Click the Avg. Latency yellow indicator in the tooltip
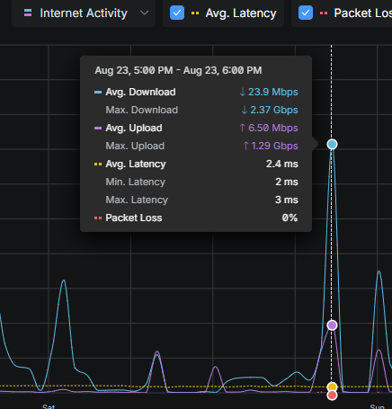This screenshot has height=409, width=392. pyautogui.click(x=98, y=164)
